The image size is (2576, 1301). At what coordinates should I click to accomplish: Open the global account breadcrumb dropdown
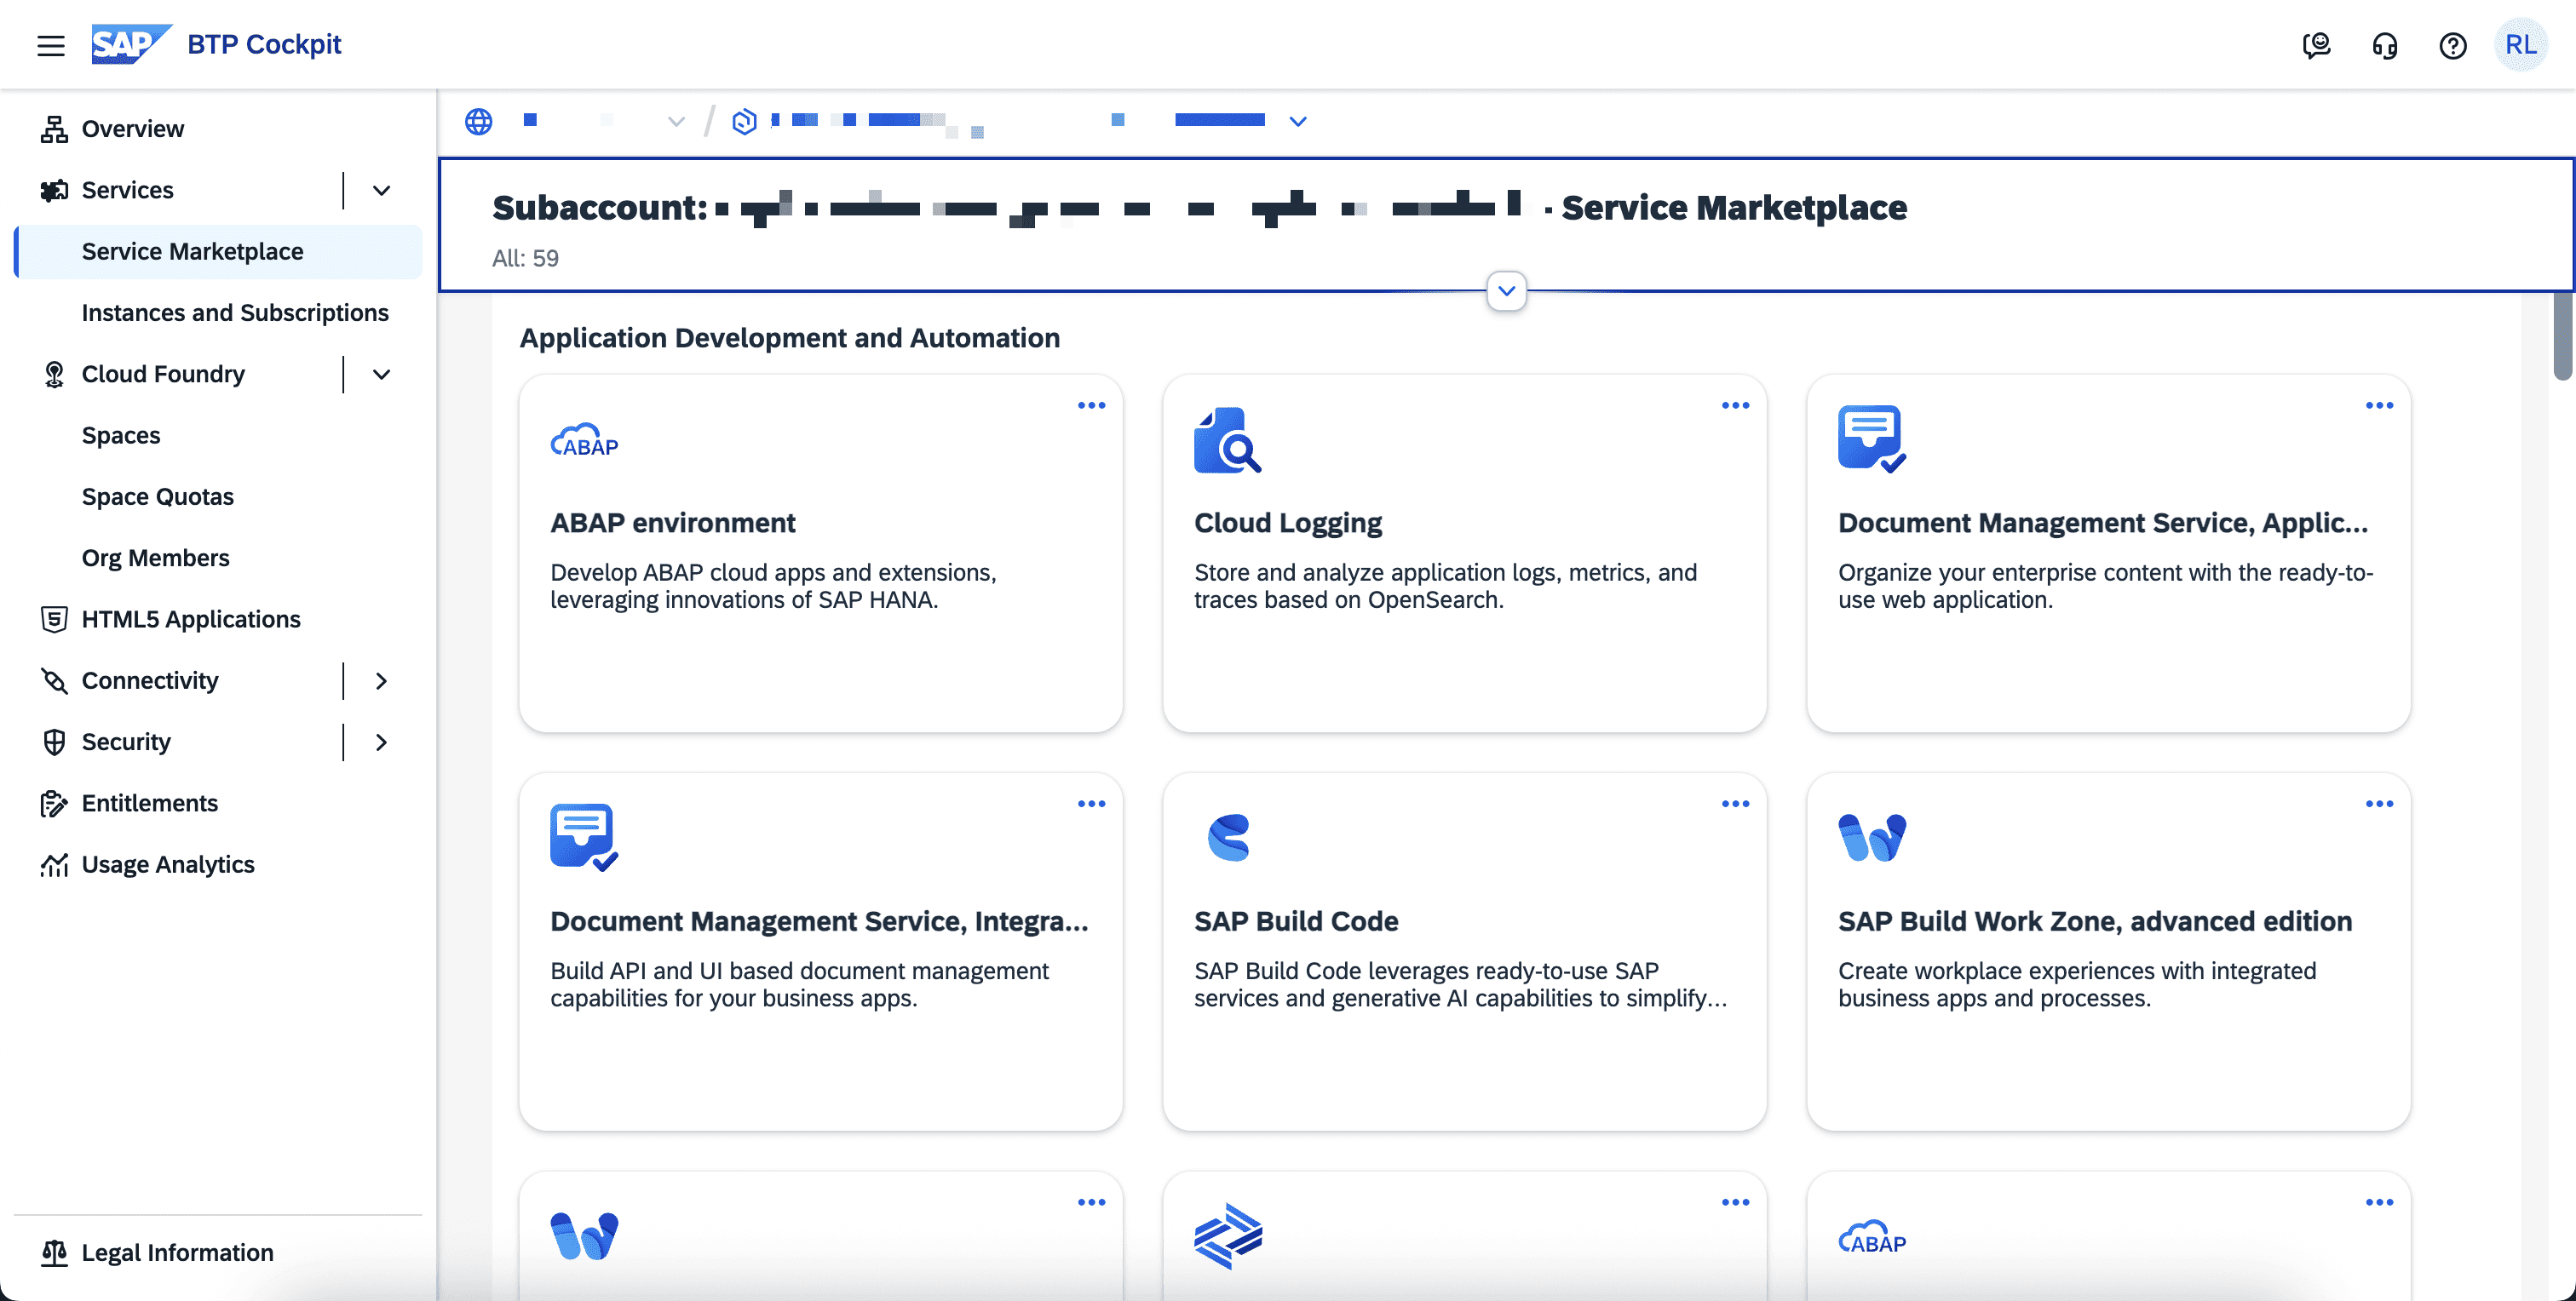click(676, 121)
